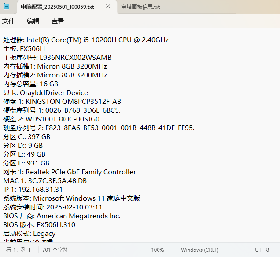Click the IP 1 192.168.31.31 line
This screenshot has height=257, width=280.
point(33,190)
